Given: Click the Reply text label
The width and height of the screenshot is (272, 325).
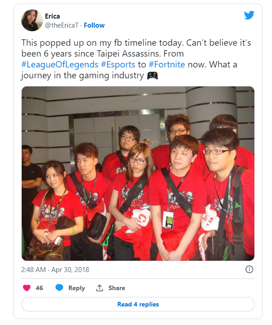Looking at the screenshot, I should [76, 288].
